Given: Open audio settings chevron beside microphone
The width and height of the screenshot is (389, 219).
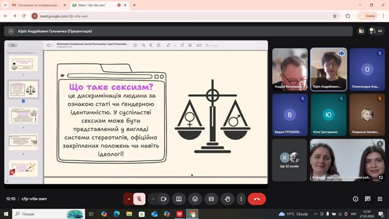Looking at the screenshot, I should pyautogui.click(x=128, y=199).
